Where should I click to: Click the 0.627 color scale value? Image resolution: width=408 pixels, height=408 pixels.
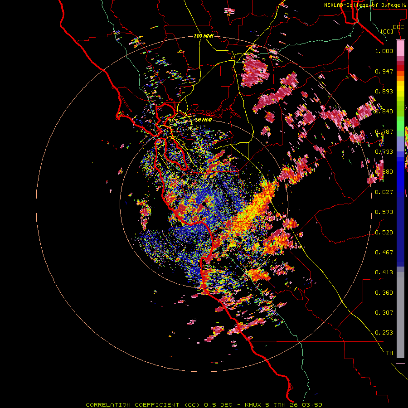click(384, 192)
